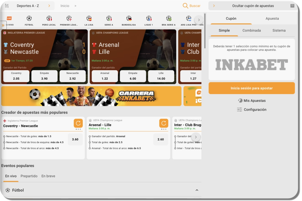Collapse bet slip with orange arrow

[214, 6]
